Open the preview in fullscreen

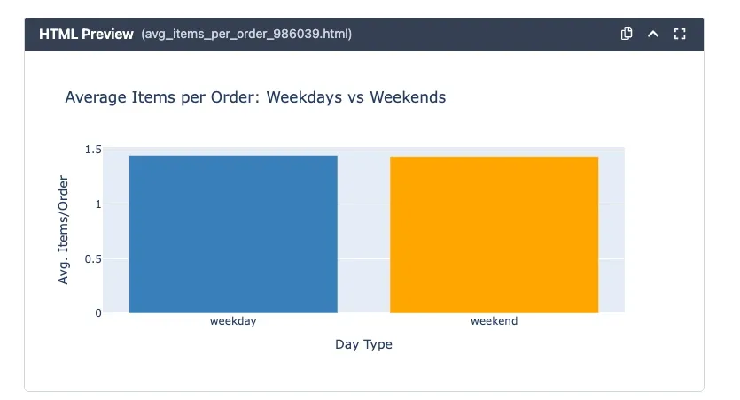tap(680, 34)
